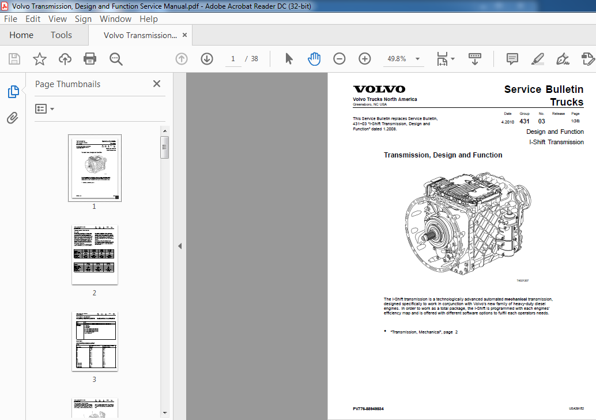Click thumbnails scrollbar down arrow
The width and height of the screenshot is (596, 420).
click(165, 412)
